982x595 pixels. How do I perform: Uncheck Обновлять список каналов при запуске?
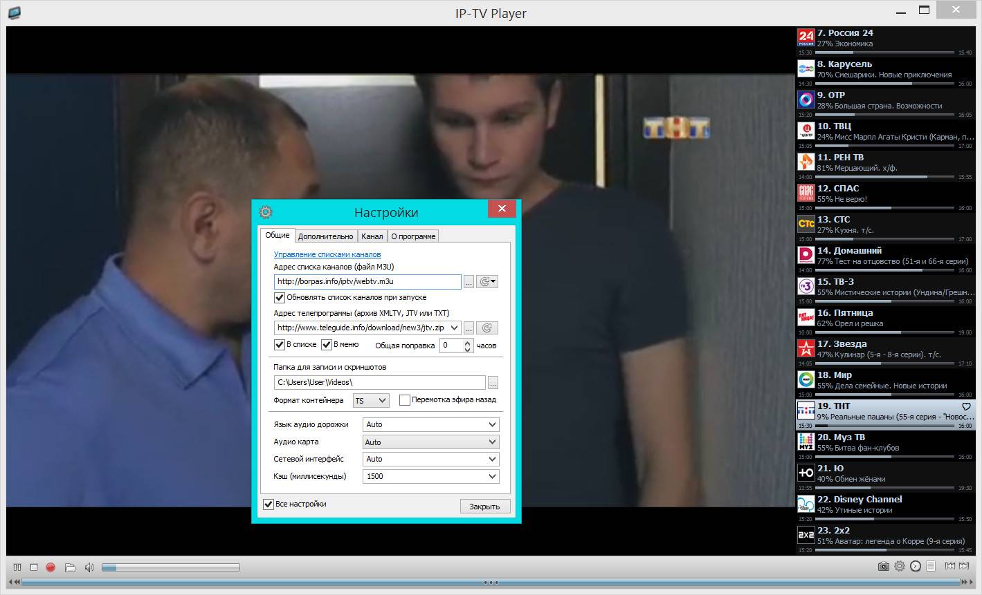(x=280, y=298)
